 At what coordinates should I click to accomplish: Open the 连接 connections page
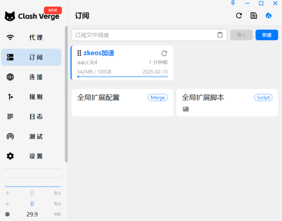point(31,77)
